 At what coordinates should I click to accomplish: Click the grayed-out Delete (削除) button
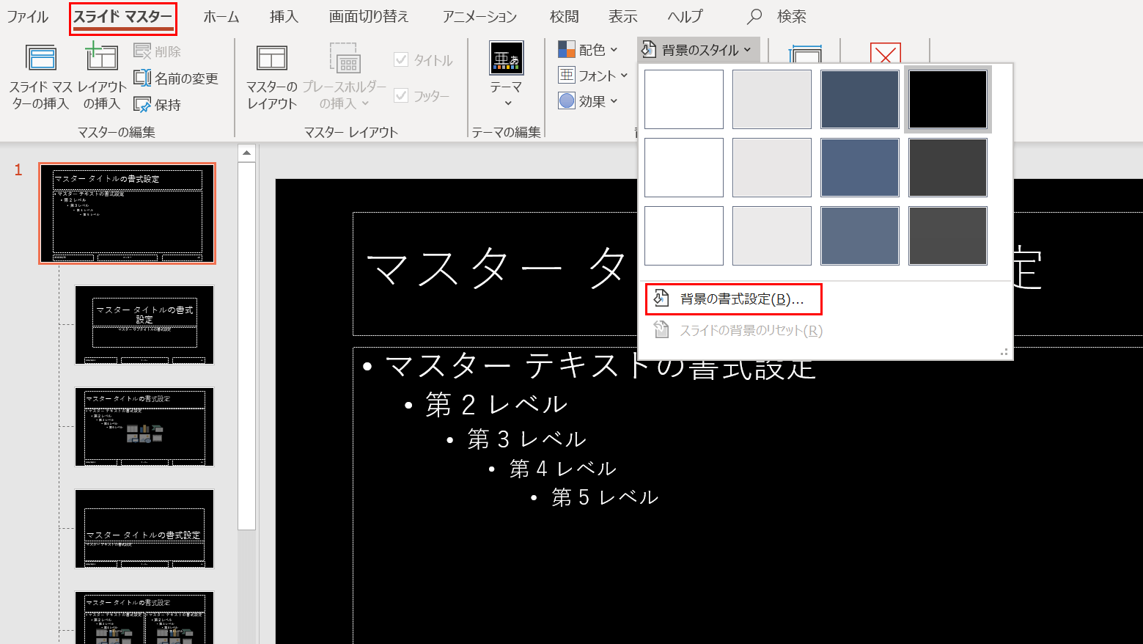[158, 51]
